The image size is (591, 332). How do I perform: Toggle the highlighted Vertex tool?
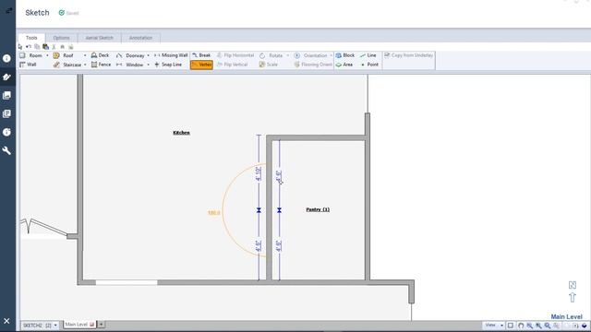[201, 65]
